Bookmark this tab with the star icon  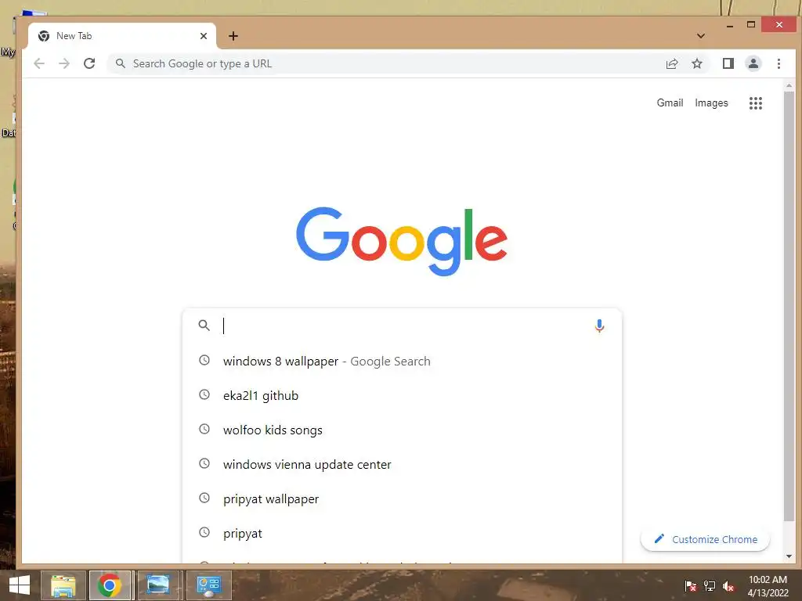[696, 63]
